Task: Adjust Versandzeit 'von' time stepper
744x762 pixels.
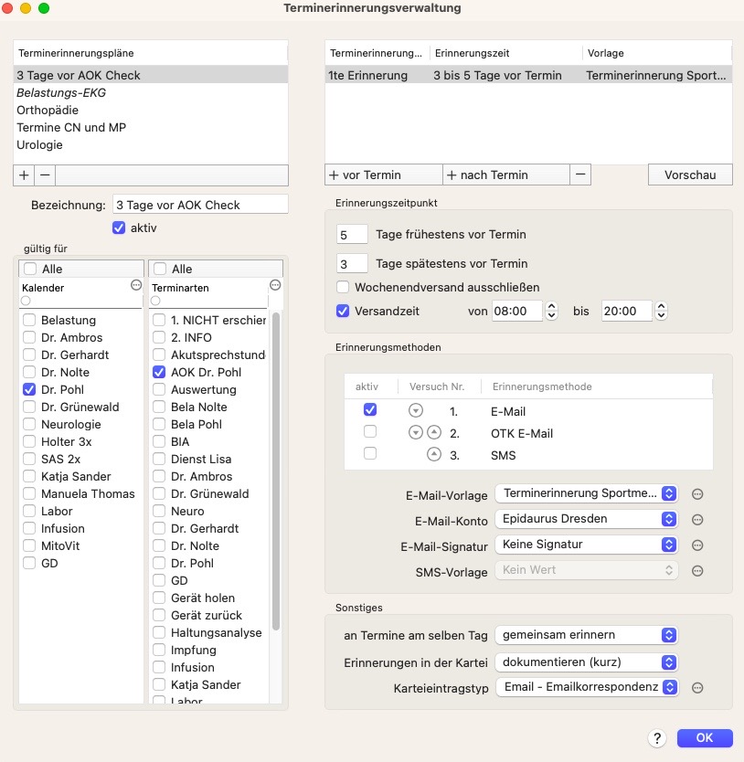Action: point(551,311)
